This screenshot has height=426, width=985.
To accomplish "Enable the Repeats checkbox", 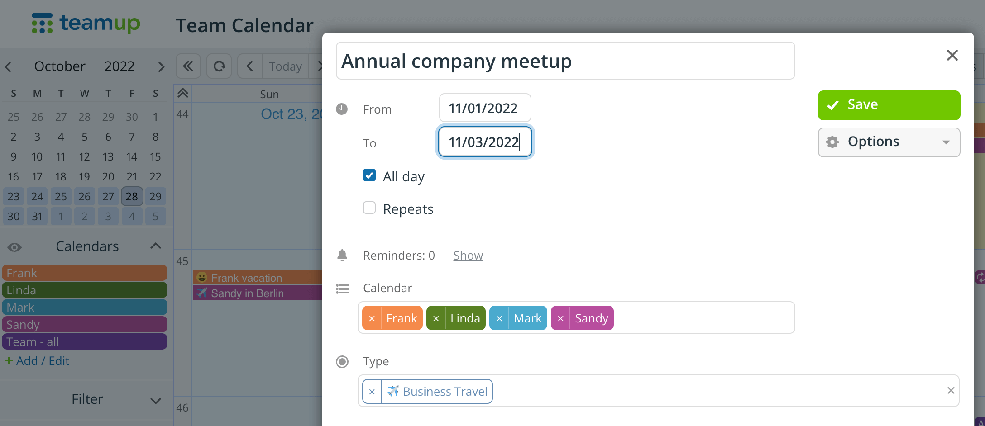I will tap(369, 208).
